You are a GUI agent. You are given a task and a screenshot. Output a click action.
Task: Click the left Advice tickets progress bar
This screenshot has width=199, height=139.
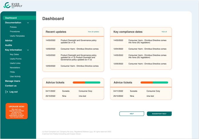[86, 82]
